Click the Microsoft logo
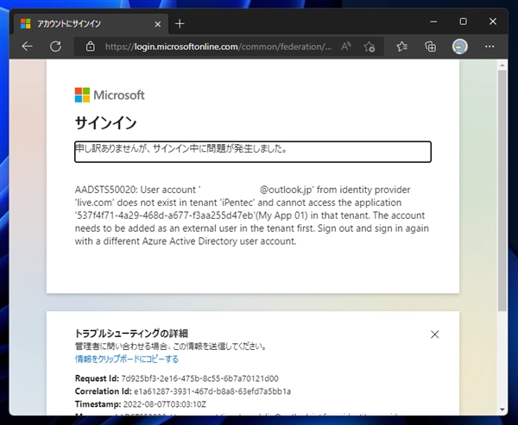The image size is (518, 425). pyautogui.click(x=110, y=95)
